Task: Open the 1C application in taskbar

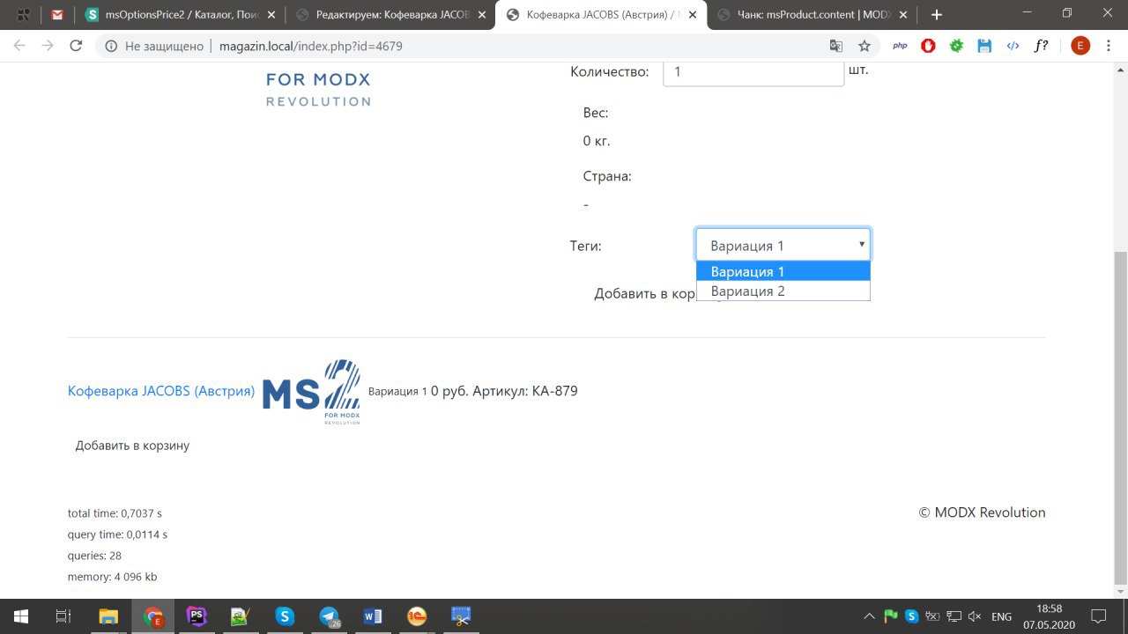Action: coord(417,616)
